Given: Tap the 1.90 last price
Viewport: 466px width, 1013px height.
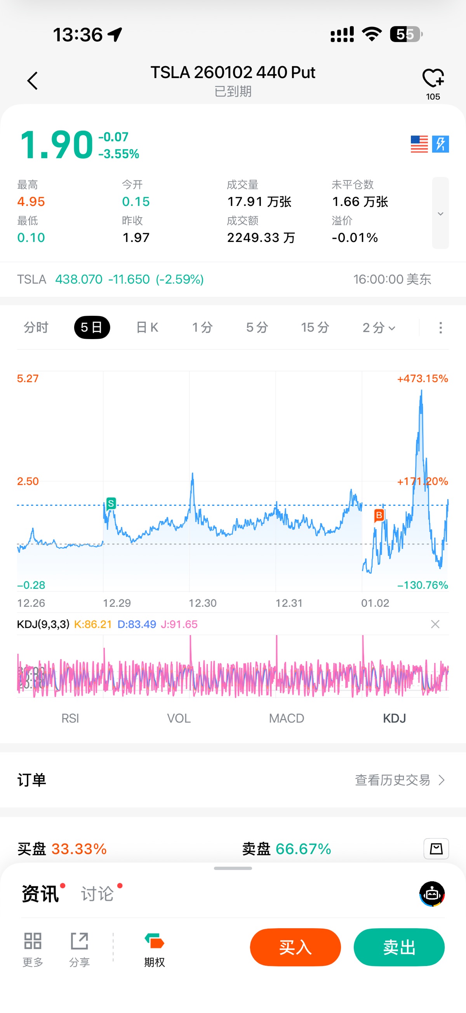Looking at the screenshot, I should tap(56, 145).
